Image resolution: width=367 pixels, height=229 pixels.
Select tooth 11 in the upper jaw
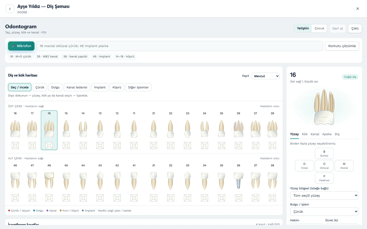pos(134,130)
